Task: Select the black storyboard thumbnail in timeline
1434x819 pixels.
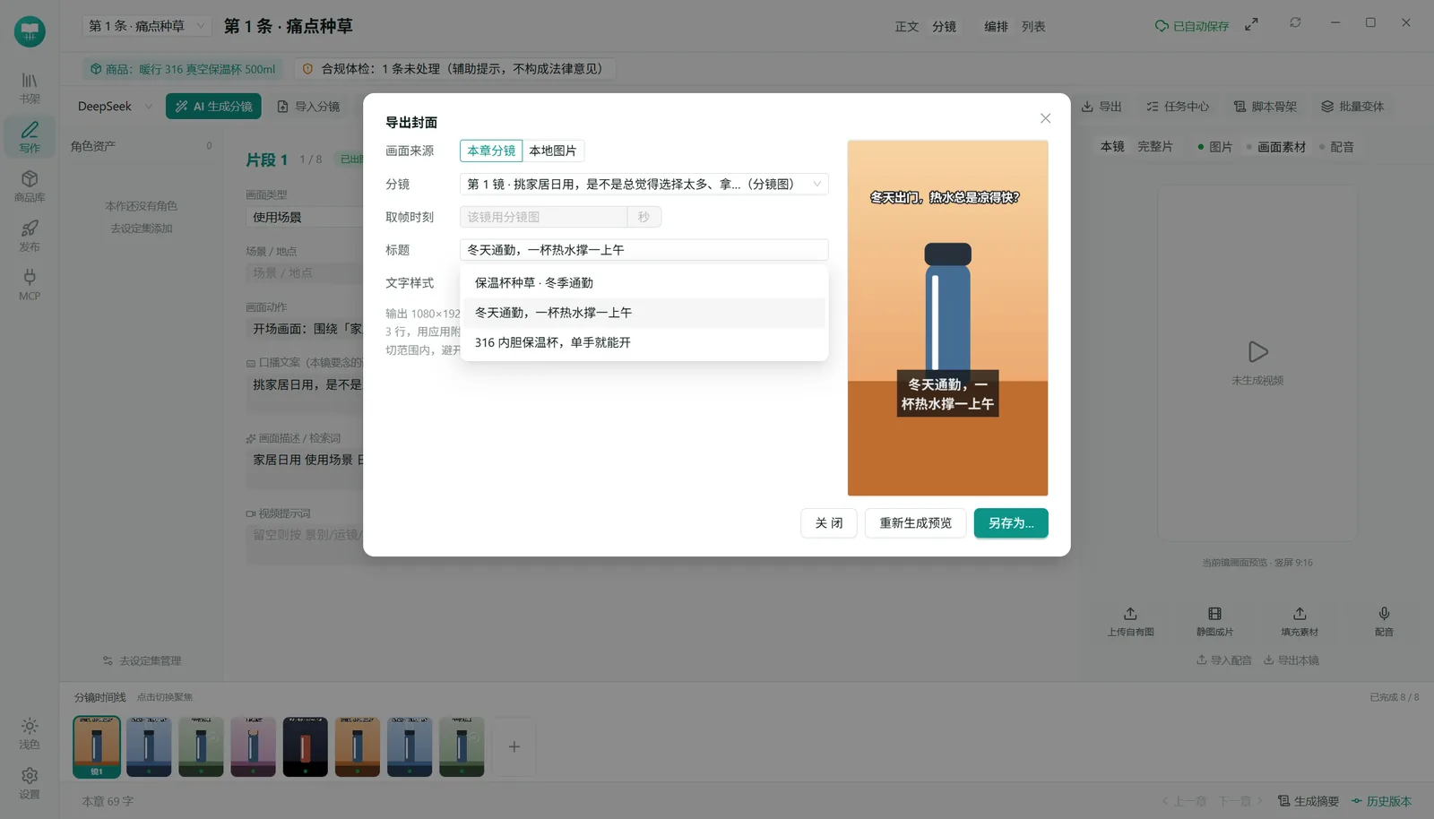Action: 305,746
